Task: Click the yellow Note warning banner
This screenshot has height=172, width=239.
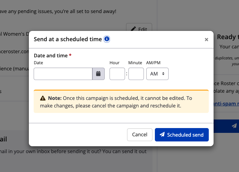Action: (x=121, y=102)
